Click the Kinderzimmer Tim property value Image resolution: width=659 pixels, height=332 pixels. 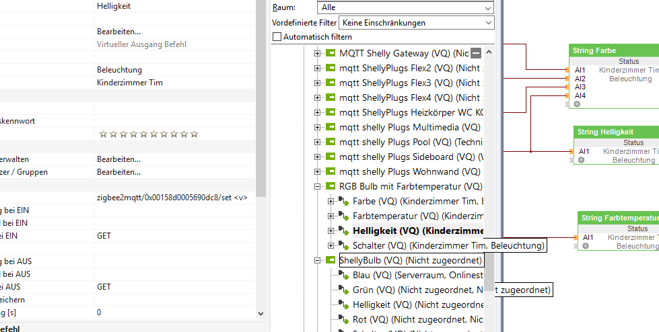coord(129,83)
